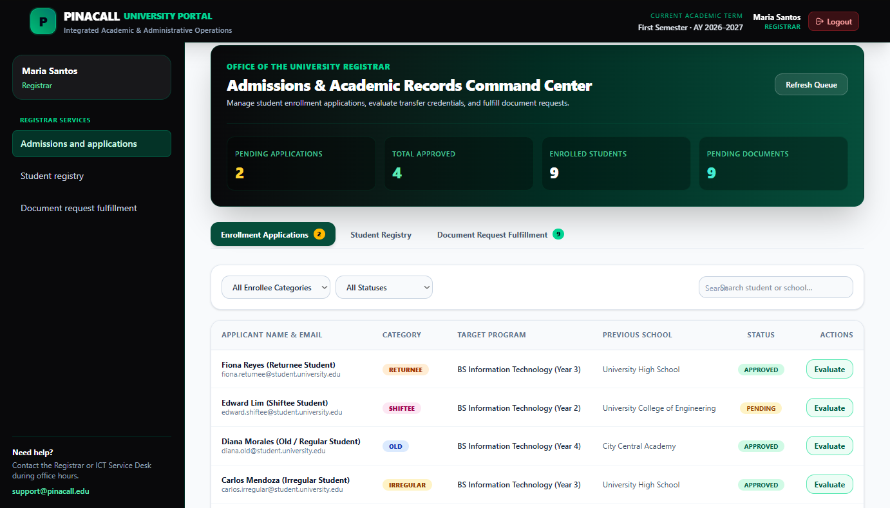Evaluate Edward Lim's application

point(829,408)
